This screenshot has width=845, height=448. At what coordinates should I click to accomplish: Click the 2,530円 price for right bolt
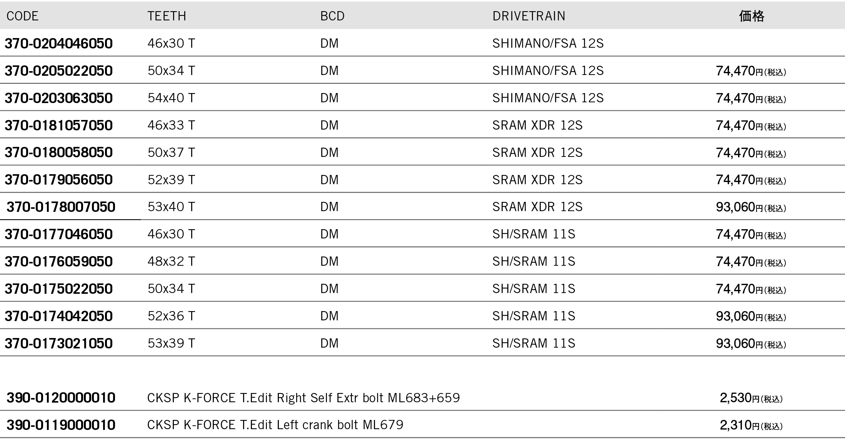751,398
